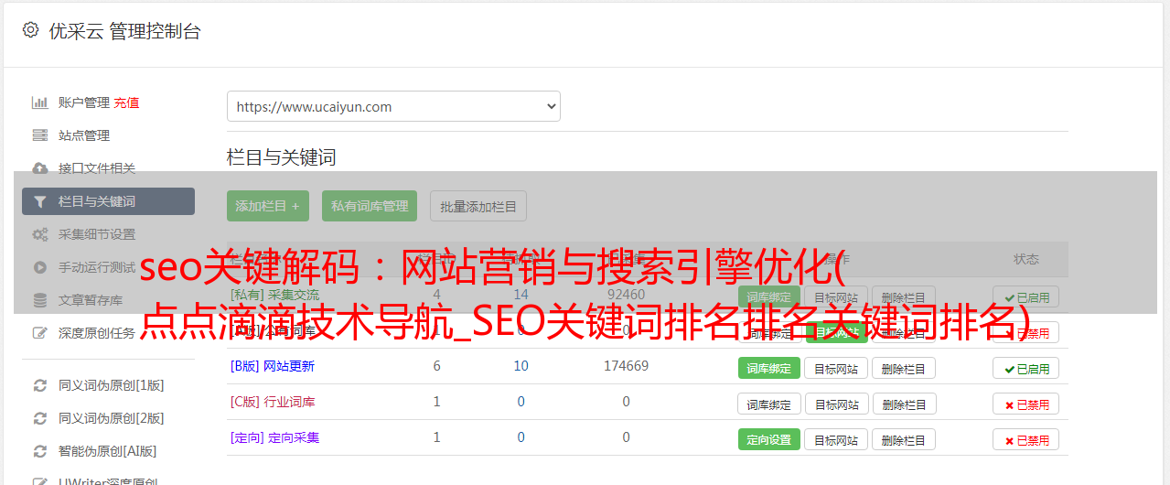Viewport: 1170px width, 485px height.
Task: Click the value 174669 in the table
Action: tap(626, 366)
